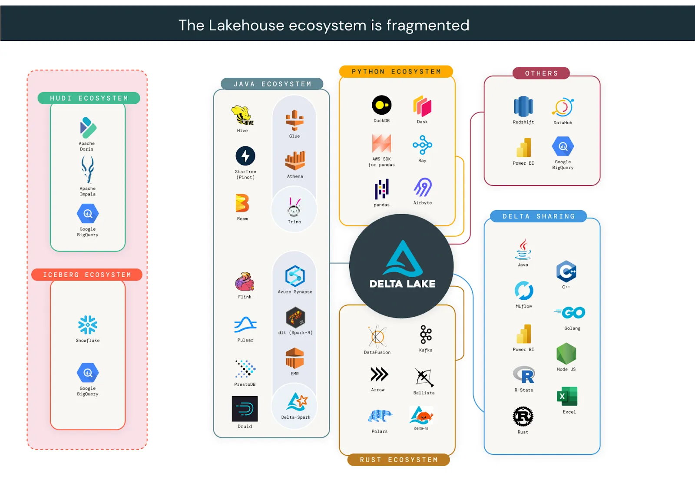695x480 pixels.
Task: Click the Azure Synapse icon
Action: click(295, 276)
